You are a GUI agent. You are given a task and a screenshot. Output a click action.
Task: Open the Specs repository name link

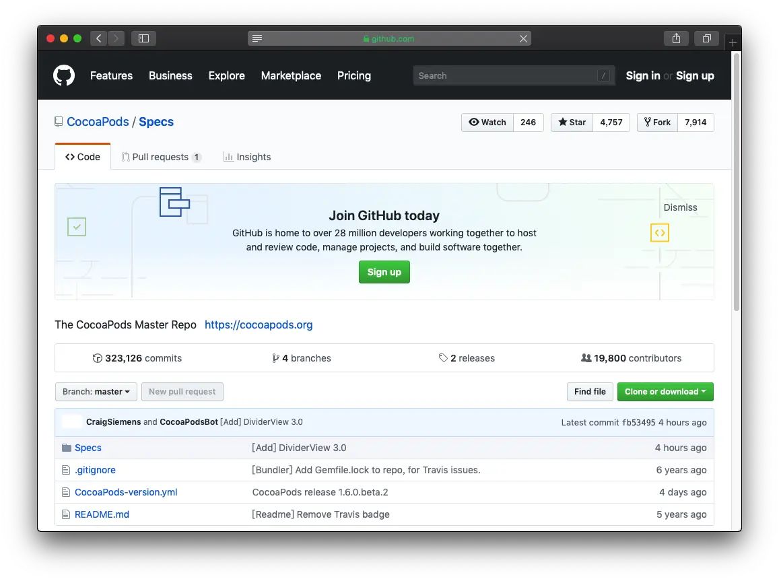point(156,122)
